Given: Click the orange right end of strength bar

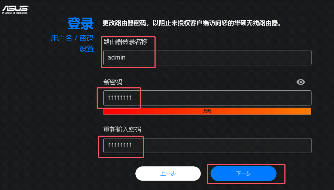Looking at the screenshot, I should [305, 111].
